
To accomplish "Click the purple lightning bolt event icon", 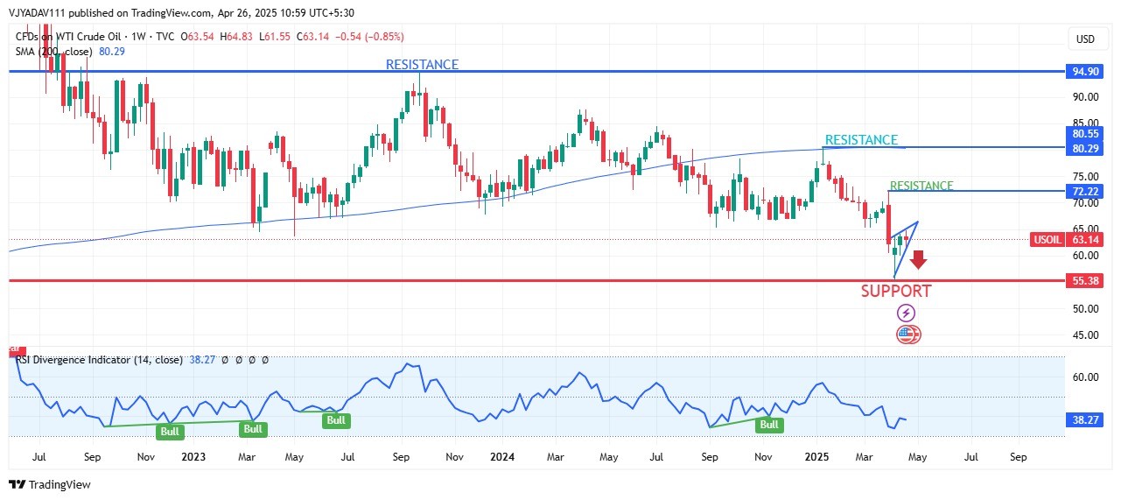I will pos(906,313).
